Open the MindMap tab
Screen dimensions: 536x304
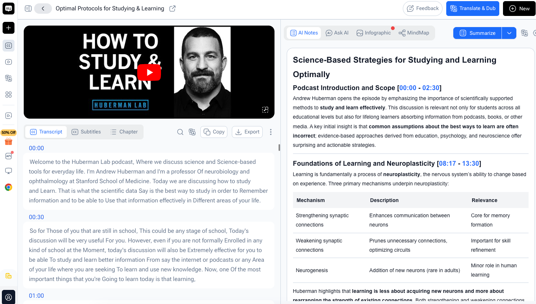414,33
